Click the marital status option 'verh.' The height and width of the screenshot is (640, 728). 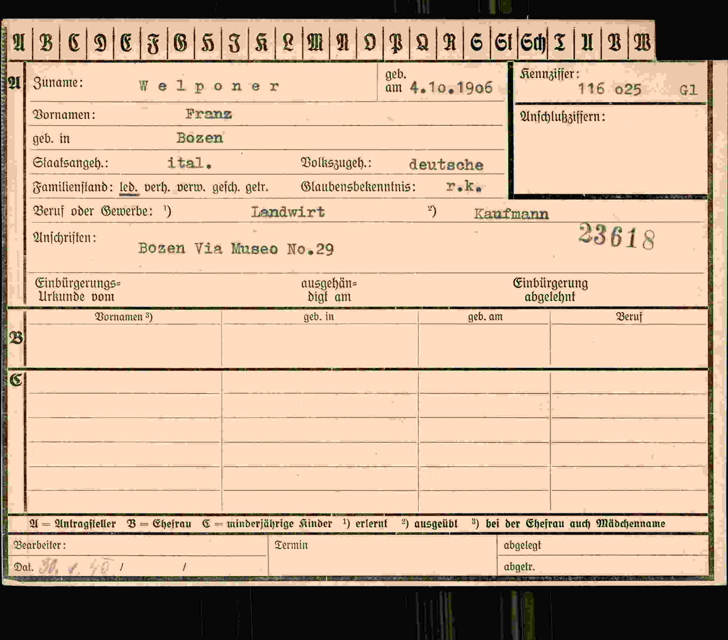click(157, 187)
